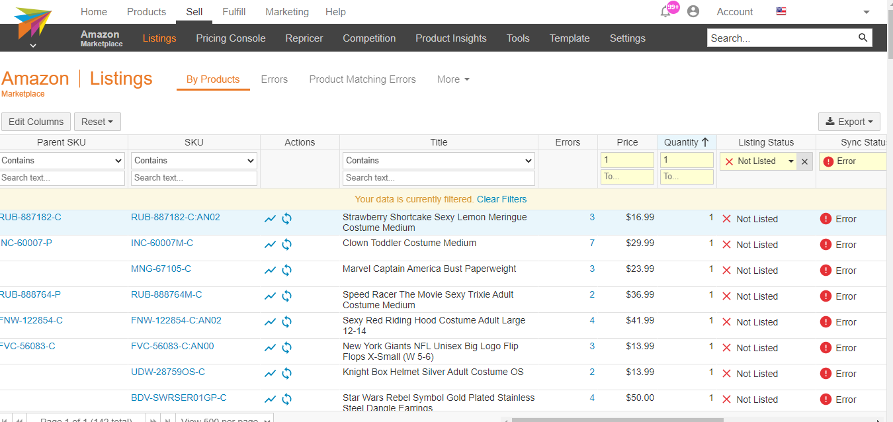
Task: Sync the MNG-67105-C listing
Action: (x=287, y=271)
